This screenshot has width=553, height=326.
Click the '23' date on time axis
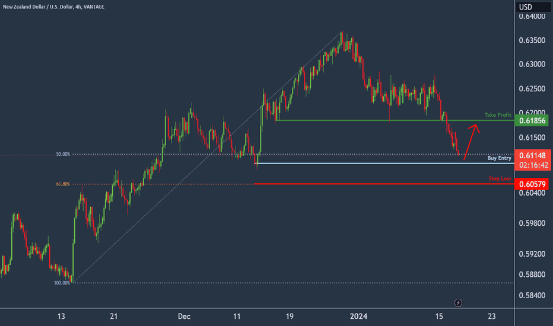pyautogui.click(x=492, y=317)
